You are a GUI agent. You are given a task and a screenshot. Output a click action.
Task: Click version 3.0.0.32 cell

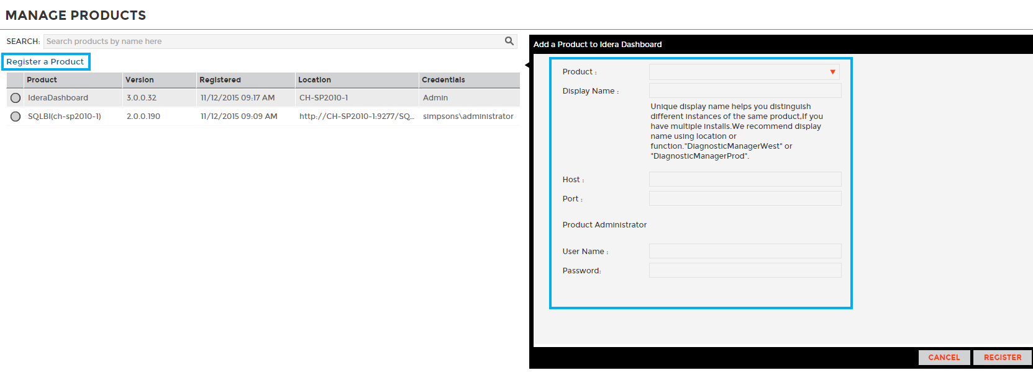(x=142, y=98)
